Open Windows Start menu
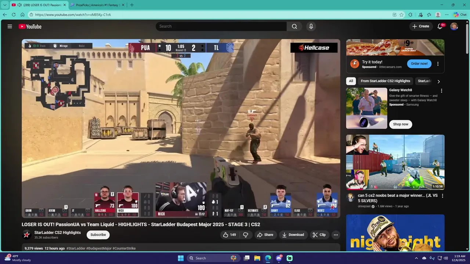470x264 pixels. point(181,258)
